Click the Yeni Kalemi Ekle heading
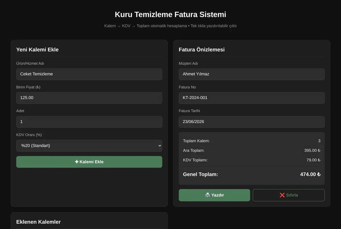Screen dimensions: 341x229 [38, 50]
